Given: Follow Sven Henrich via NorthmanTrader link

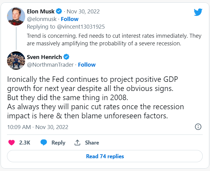Looking at the screenshot, I should pyautogui.click(x=87, y=65).
